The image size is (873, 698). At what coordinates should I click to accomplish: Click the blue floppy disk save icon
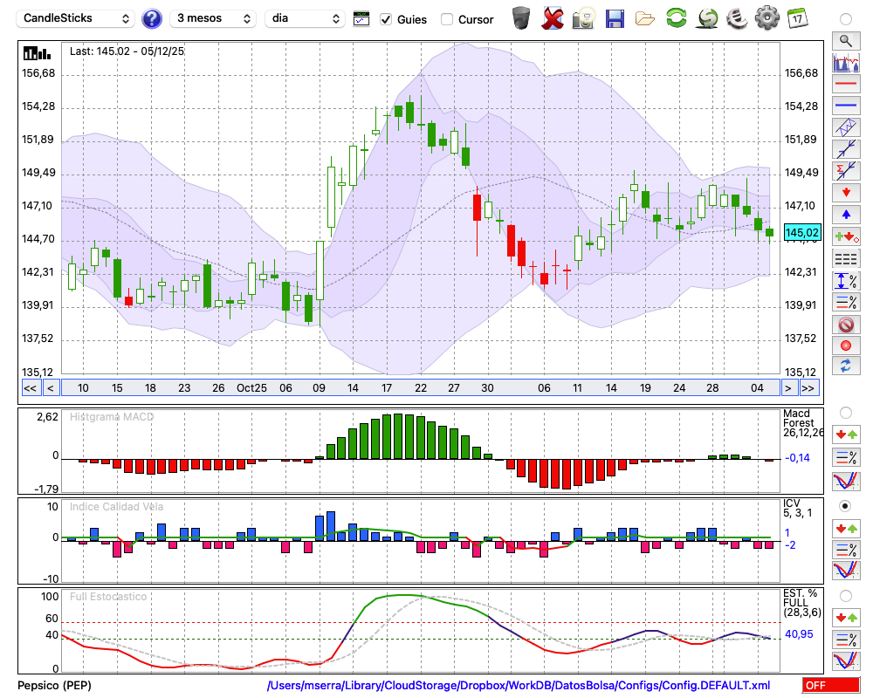[x=615, y=18]
